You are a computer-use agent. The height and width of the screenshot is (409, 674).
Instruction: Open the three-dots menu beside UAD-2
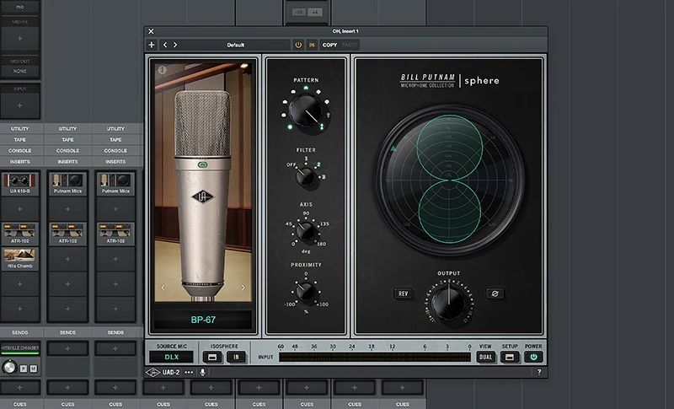pos(189,373)
